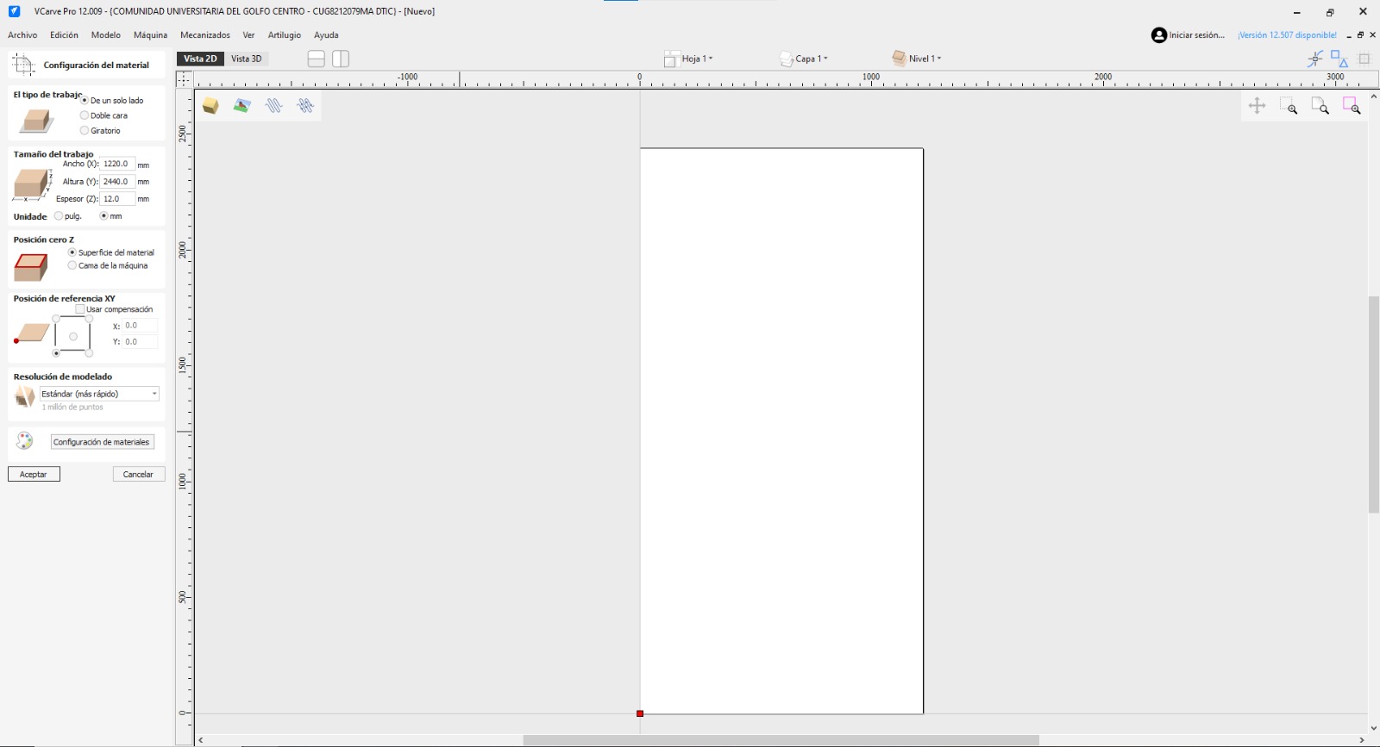Select the pan view arrows tool

point(1258,106)
